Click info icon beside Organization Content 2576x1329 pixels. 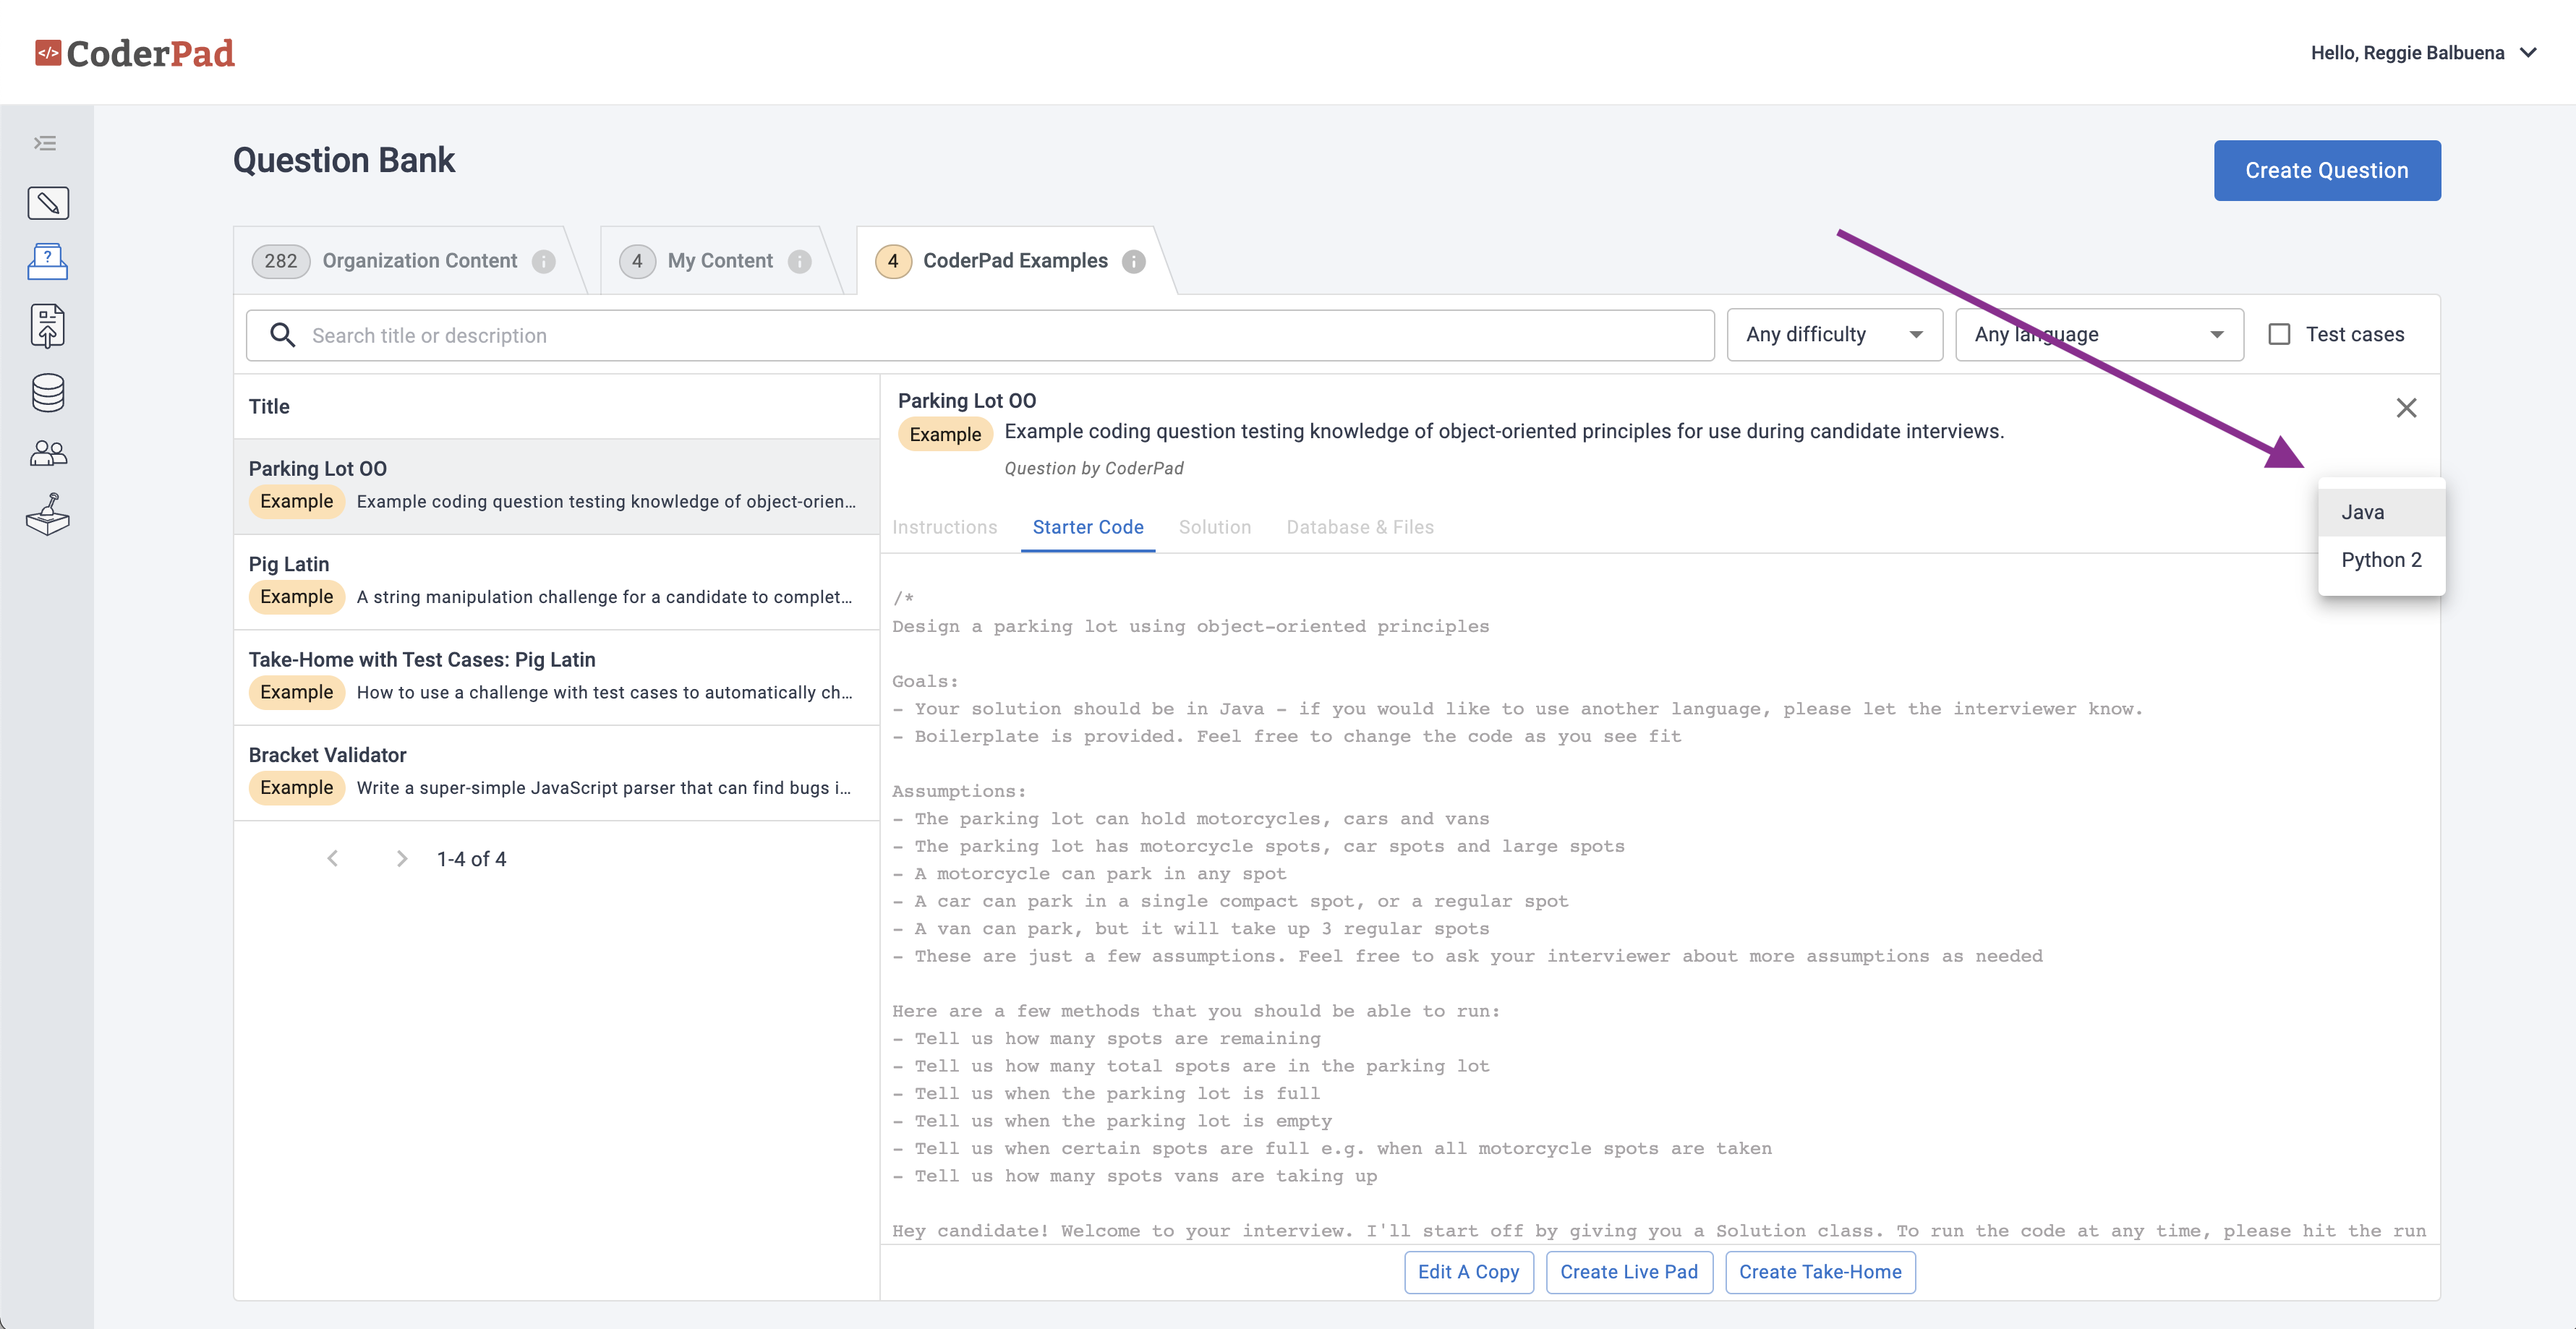543,261
